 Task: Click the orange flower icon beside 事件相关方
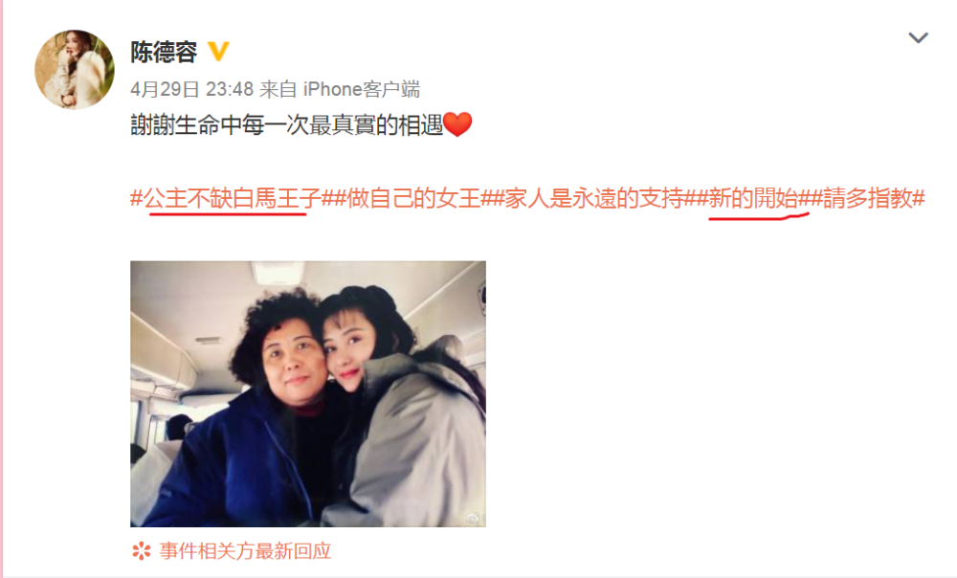pos(141,550)
